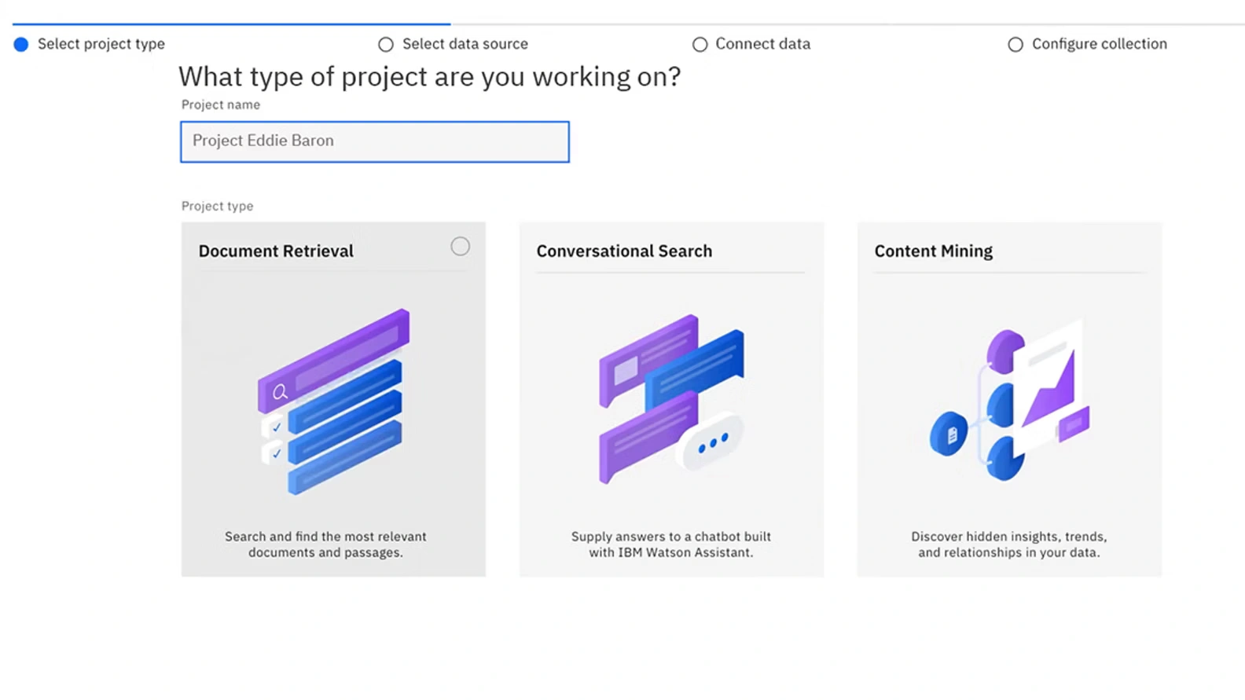Screen dimensions: 1245x700
Task: Click the 'Document Retrieval' card heading
Action: point(276,251)
